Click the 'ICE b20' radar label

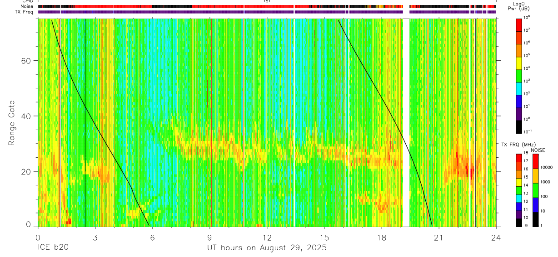(x=53, y=248)
